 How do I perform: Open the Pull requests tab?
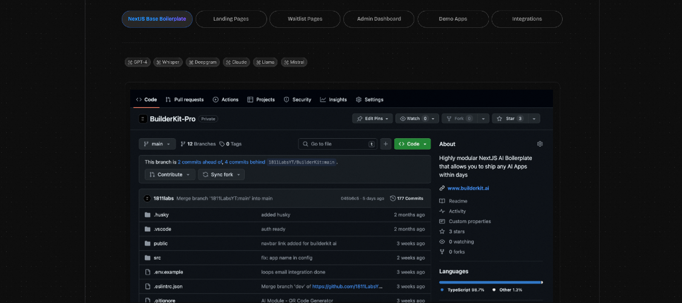pos(184,100)
